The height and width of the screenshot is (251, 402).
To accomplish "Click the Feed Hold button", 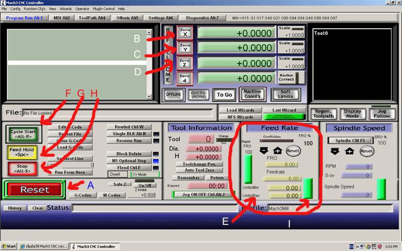I will pyautogui.click(x=22, y=152).
